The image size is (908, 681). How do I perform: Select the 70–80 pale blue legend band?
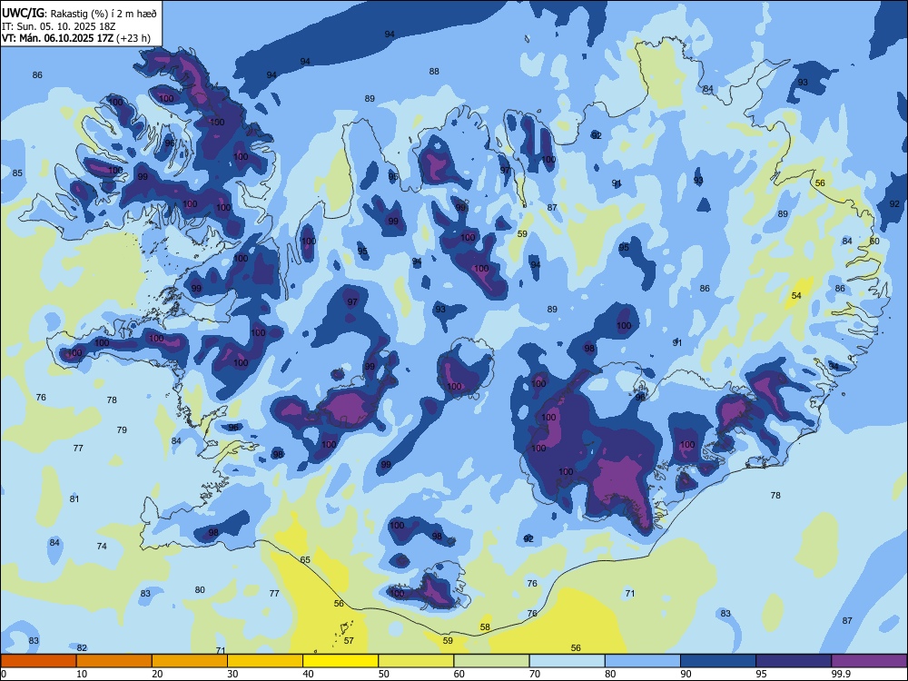tap(567, 661)
